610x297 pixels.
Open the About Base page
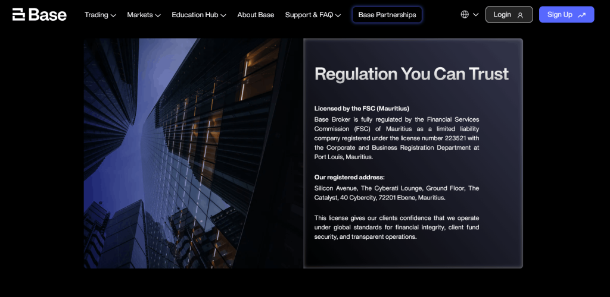(x=256, y=15)
